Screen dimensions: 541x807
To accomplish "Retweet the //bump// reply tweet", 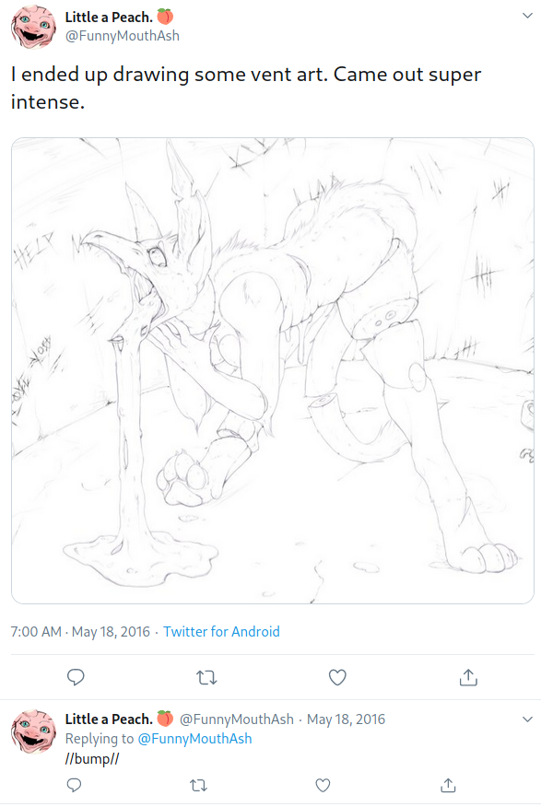I will tap(199, 786).
